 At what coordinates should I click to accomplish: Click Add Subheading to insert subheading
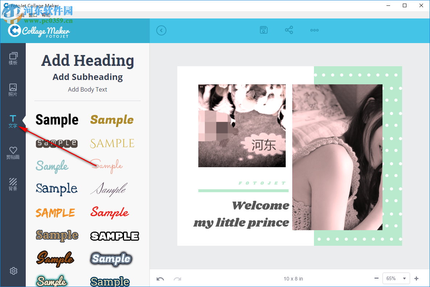87,77
